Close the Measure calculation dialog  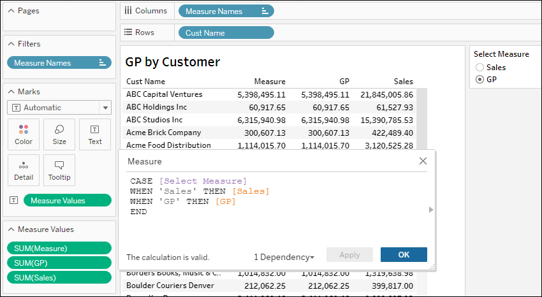pos(423,161)
